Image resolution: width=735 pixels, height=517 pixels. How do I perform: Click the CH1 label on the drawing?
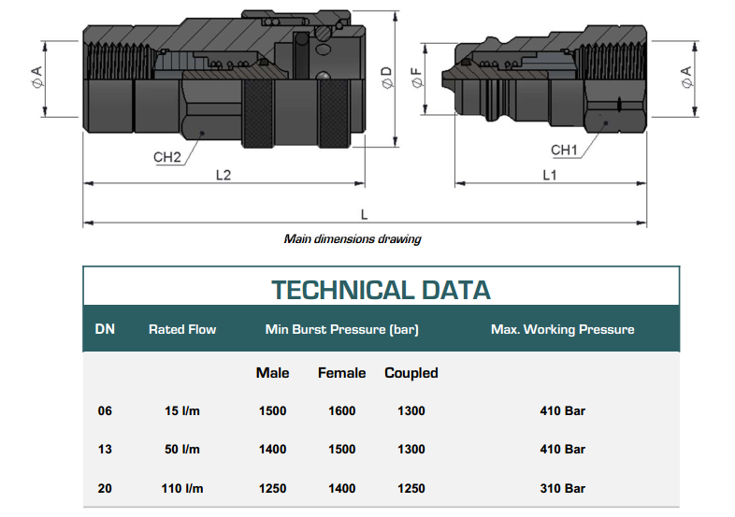tap(564, 150)
